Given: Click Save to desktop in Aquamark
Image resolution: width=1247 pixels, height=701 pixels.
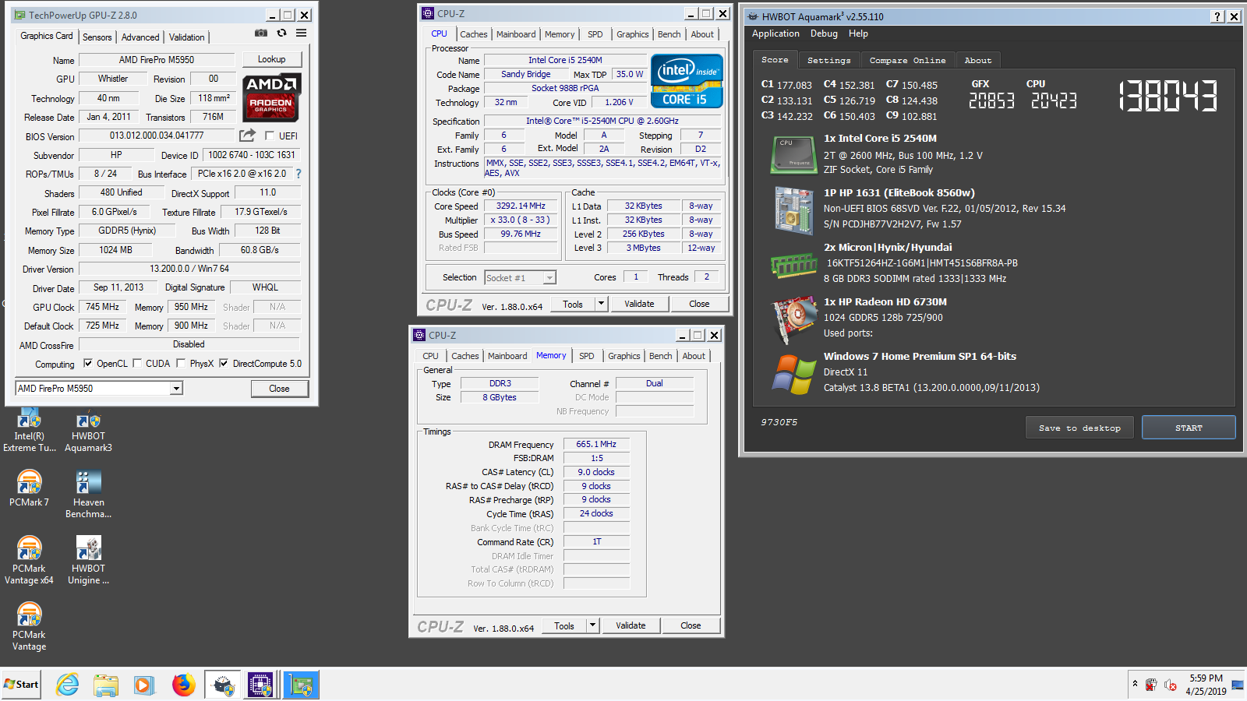Looking at the screenshot, I should click(x=1079, y=428).
